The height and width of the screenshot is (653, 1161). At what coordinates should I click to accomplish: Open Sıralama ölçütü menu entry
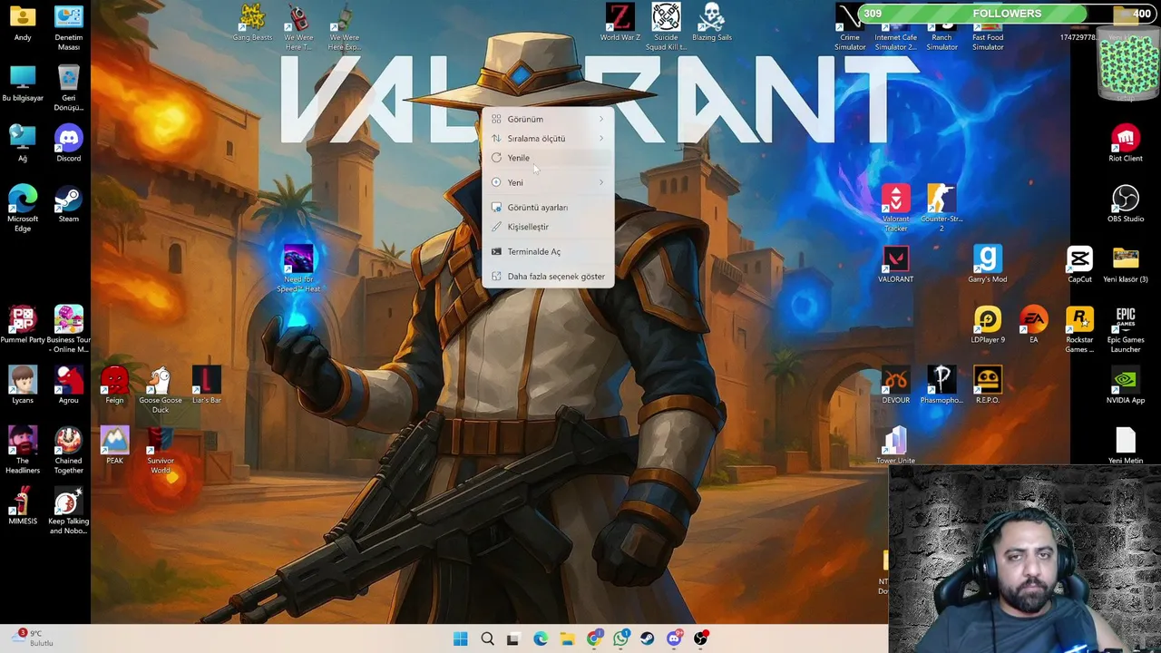(548, 139)
